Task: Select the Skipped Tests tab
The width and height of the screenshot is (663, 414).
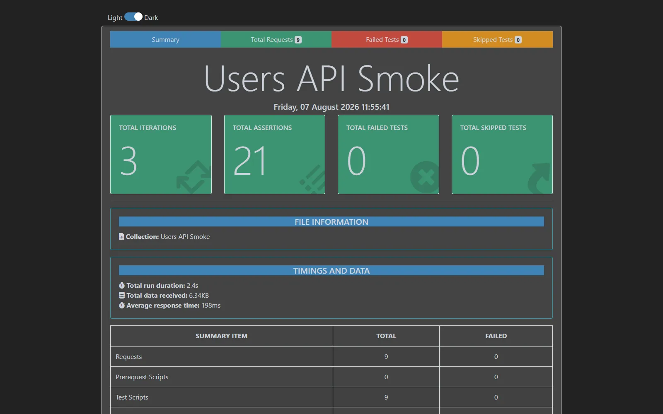Action: [x=497, y=39]
